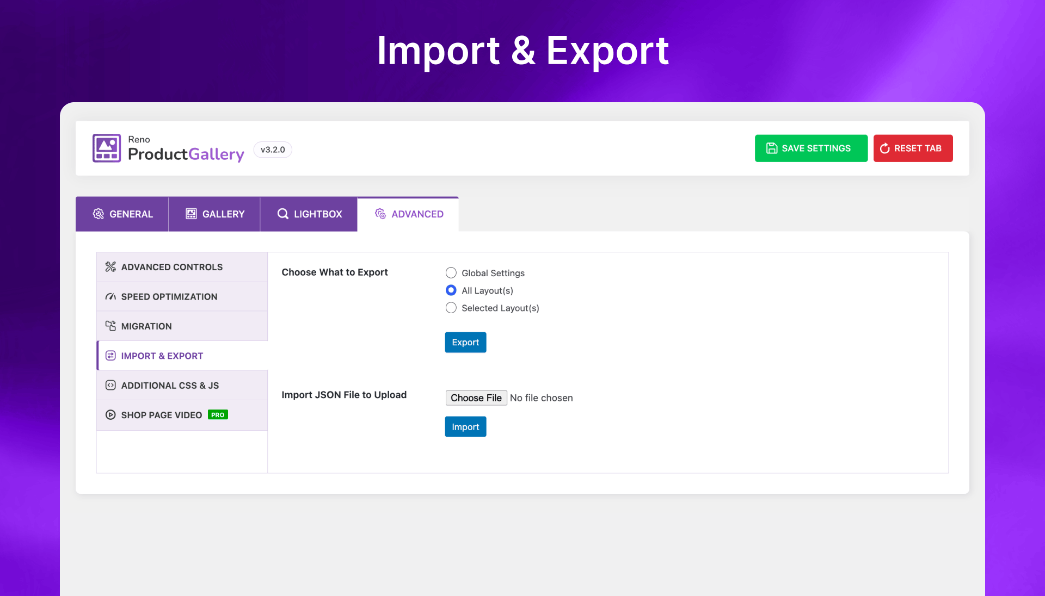Click the Advanced tab gears icon
The height and width of the screenshot is (596, 1045).
(x=380, y=214)
